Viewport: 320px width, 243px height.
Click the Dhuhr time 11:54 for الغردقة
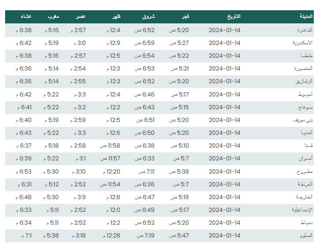110,185
